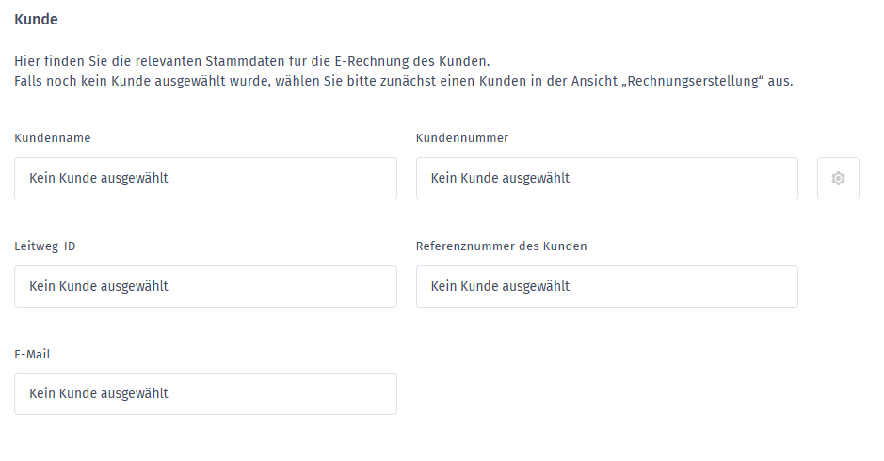This screenshot has width=884, height=461.
Task: Focus the Kundenname input field
Action: tap(206, 178)
